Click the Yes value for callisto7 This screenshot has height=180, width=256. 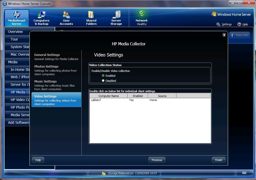click(x=132, y=100)
